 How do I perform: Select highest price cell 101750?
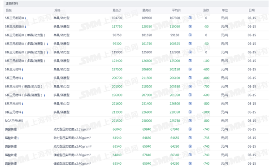(x=147, y=44)
